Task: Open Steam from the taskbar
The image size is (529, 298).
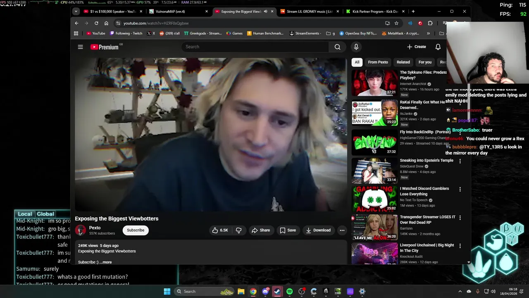Action: coord(277,291)
